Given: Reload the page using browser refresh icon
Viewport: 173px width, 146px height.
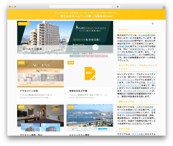Looking at the screenshot, I should coord(112,7).
